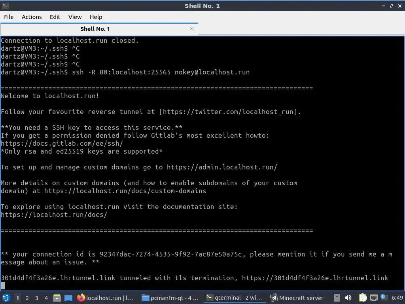Click the connection id 92347dac-7274-4535-9f92-7ac87e50a75c text
Screen dimensions: 405x304
click(171, 254)
